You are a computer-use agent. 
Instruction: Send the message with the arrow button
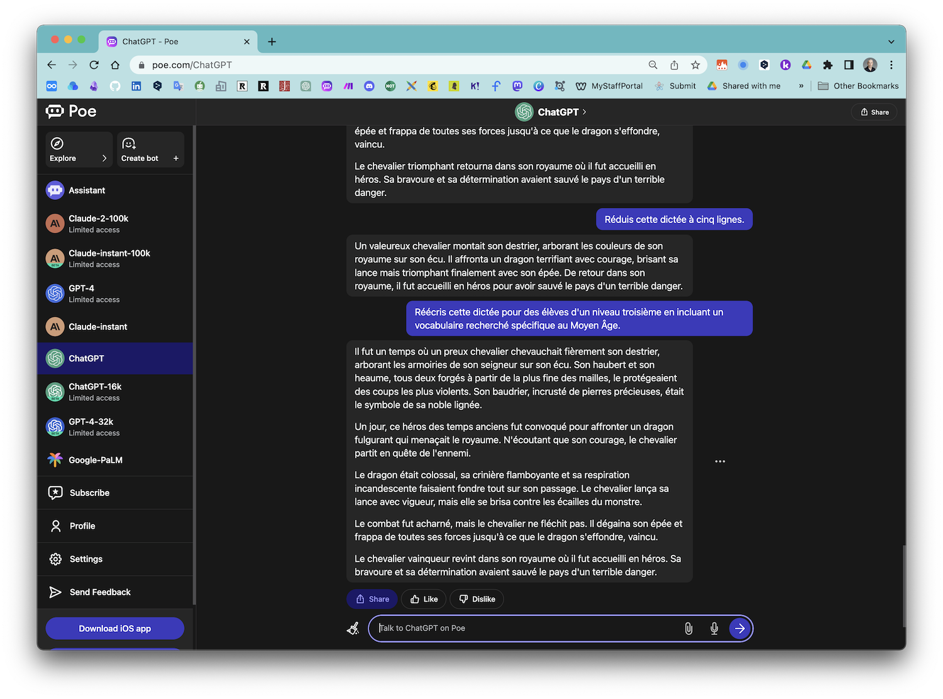point(740,628)
